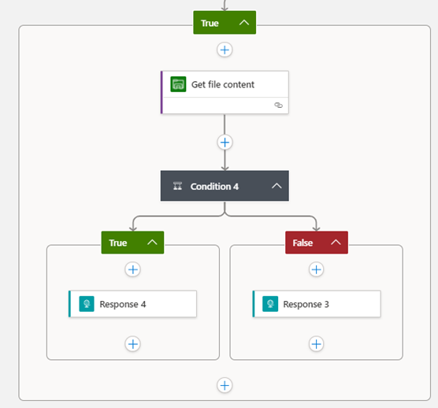Add an action above Response 3
This screenshot has width=438, height=408.
point(316,269)
